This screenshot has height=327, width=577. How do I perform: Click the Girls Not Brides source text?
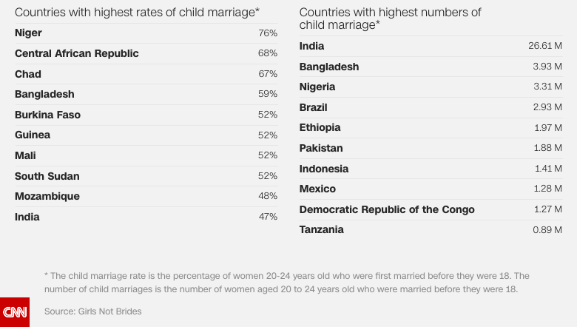pyautogui.click(x=92, y=311)
